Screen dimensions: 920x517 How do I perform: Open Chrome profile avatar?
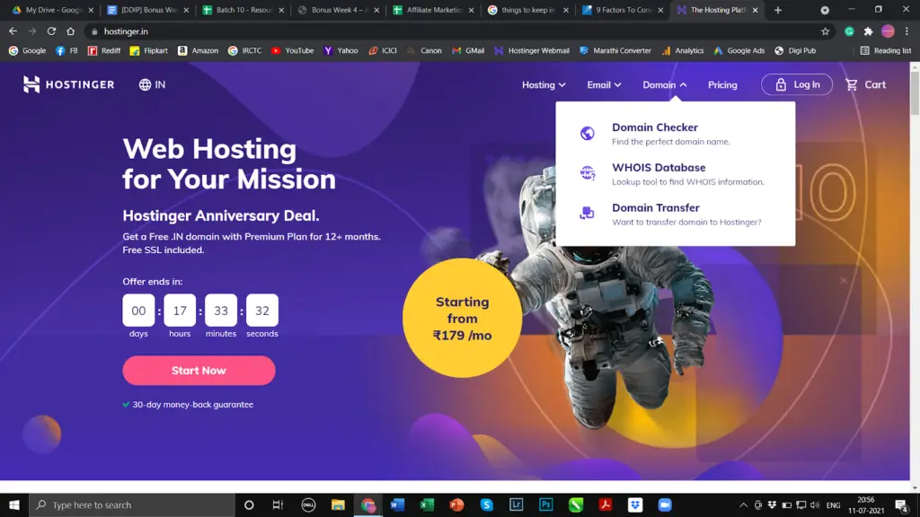pos(888,31)
